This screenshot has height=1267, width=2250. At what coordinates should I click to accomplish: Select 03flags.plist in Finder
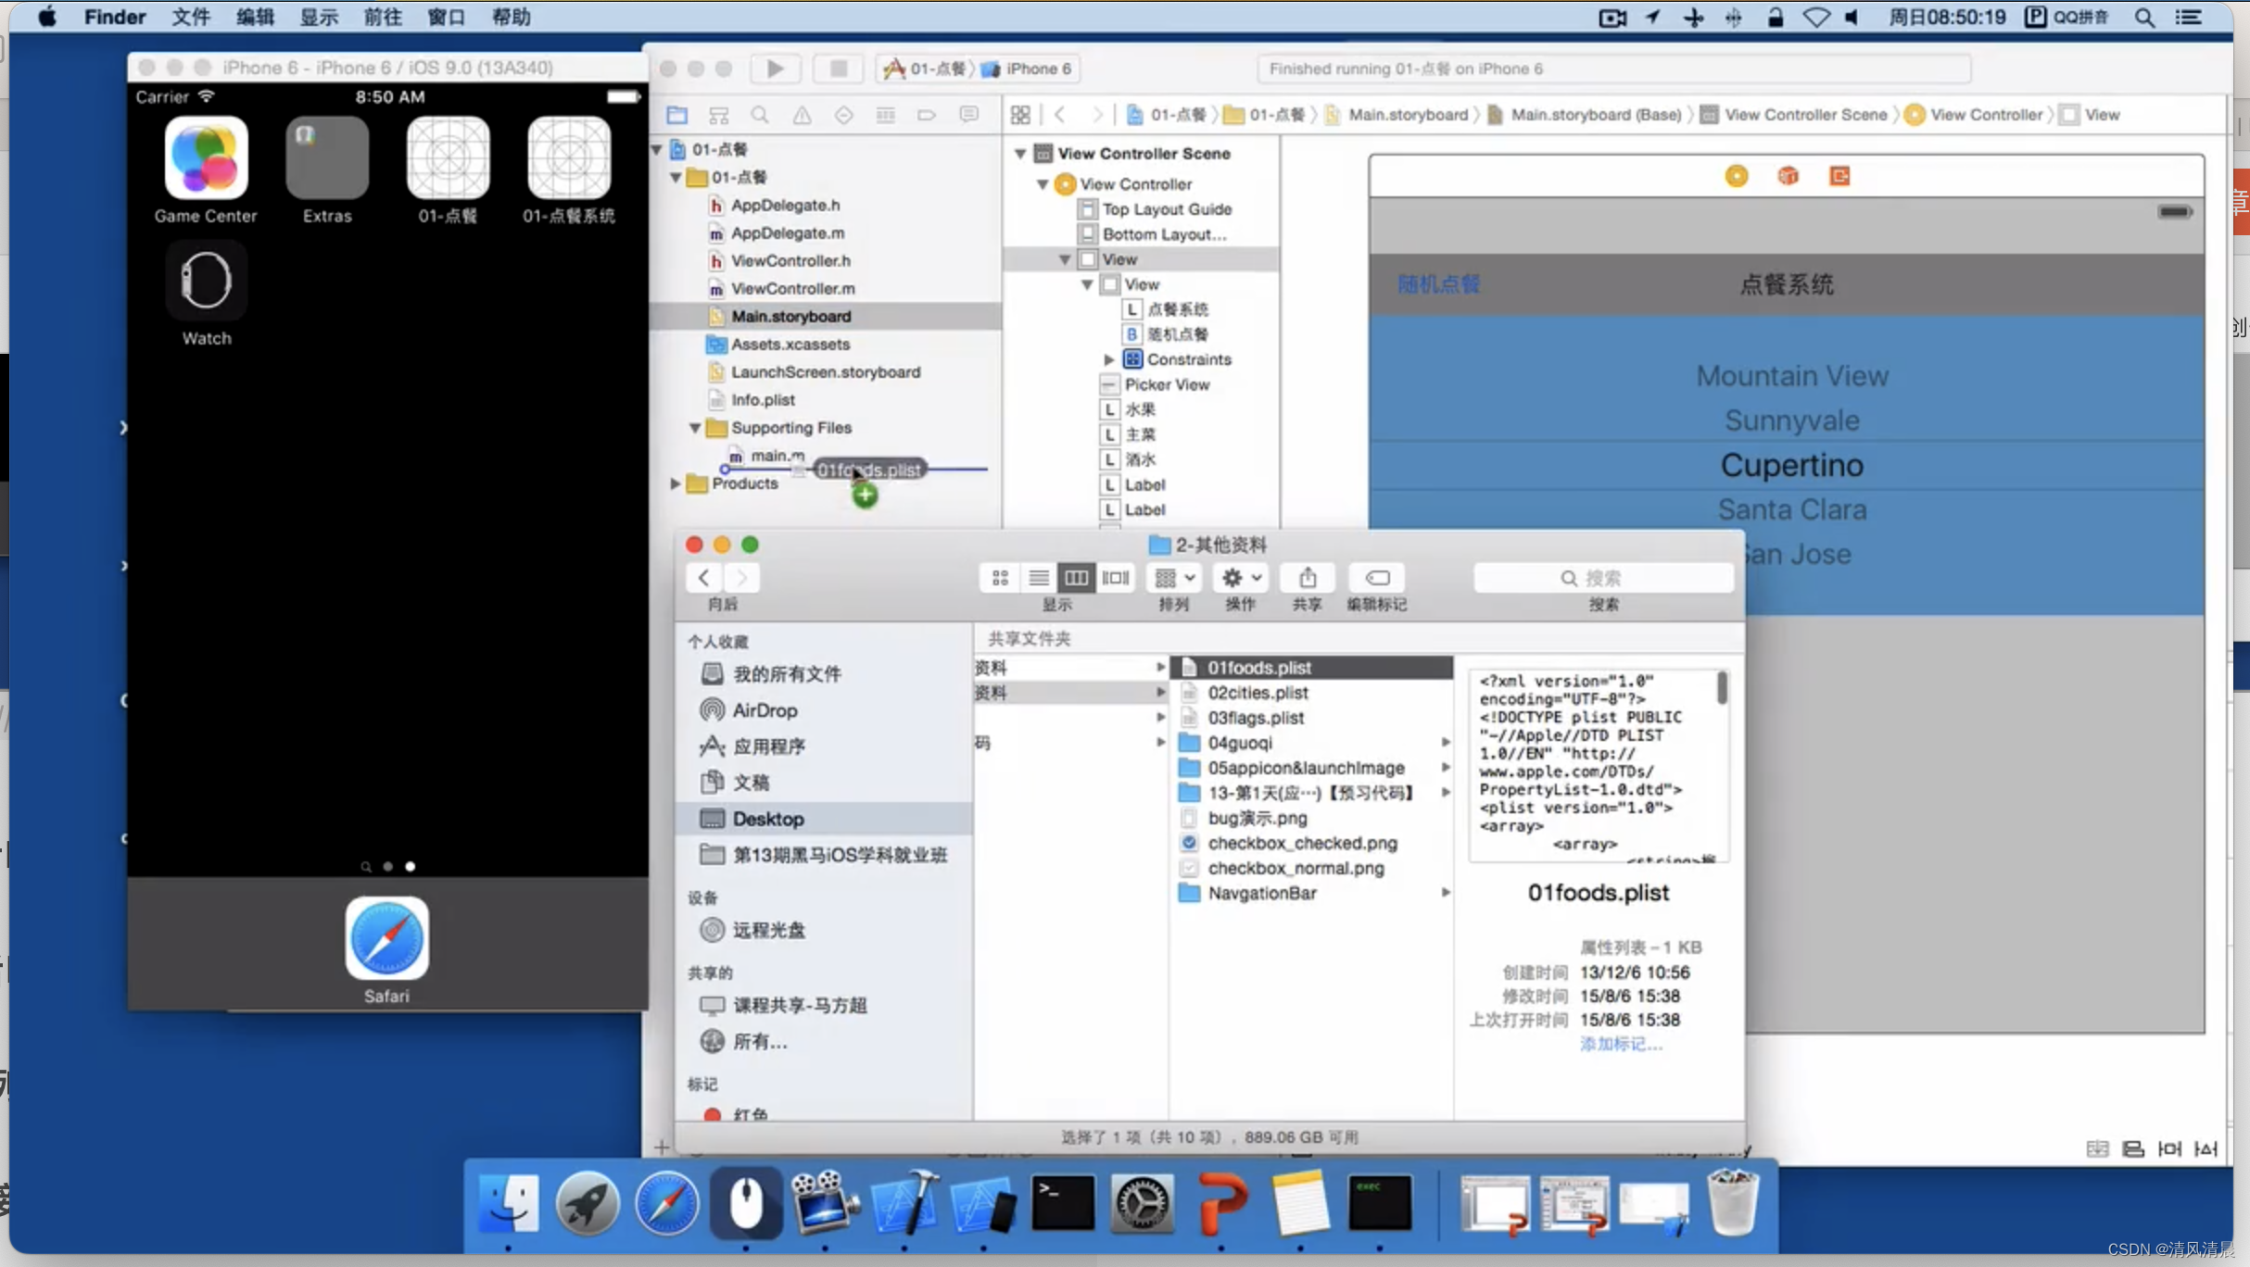[1310, 718]
